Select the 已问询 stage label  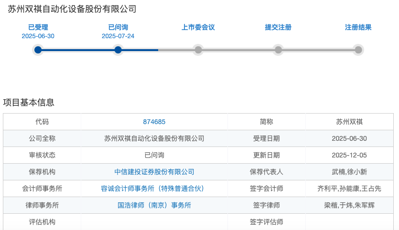coord(118,27)
